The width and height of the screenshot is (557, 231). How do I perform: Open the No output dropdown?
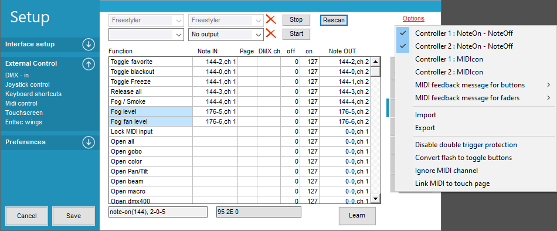[x=226, y=35]
